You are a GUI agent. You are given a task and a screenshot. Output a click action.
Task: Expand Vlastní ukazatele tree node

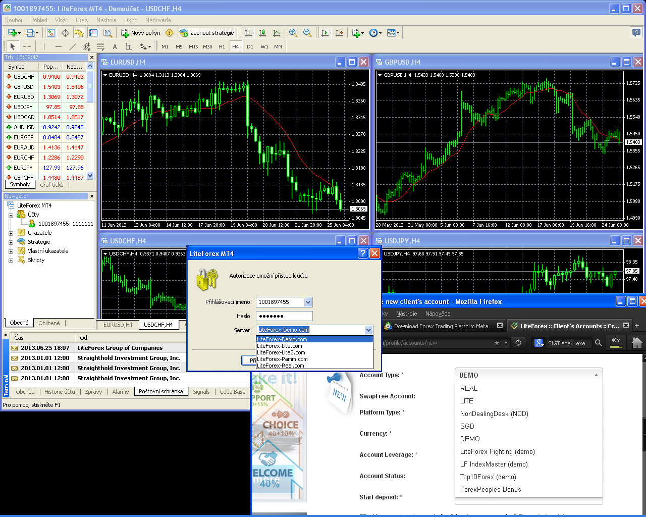click(11, 251)
